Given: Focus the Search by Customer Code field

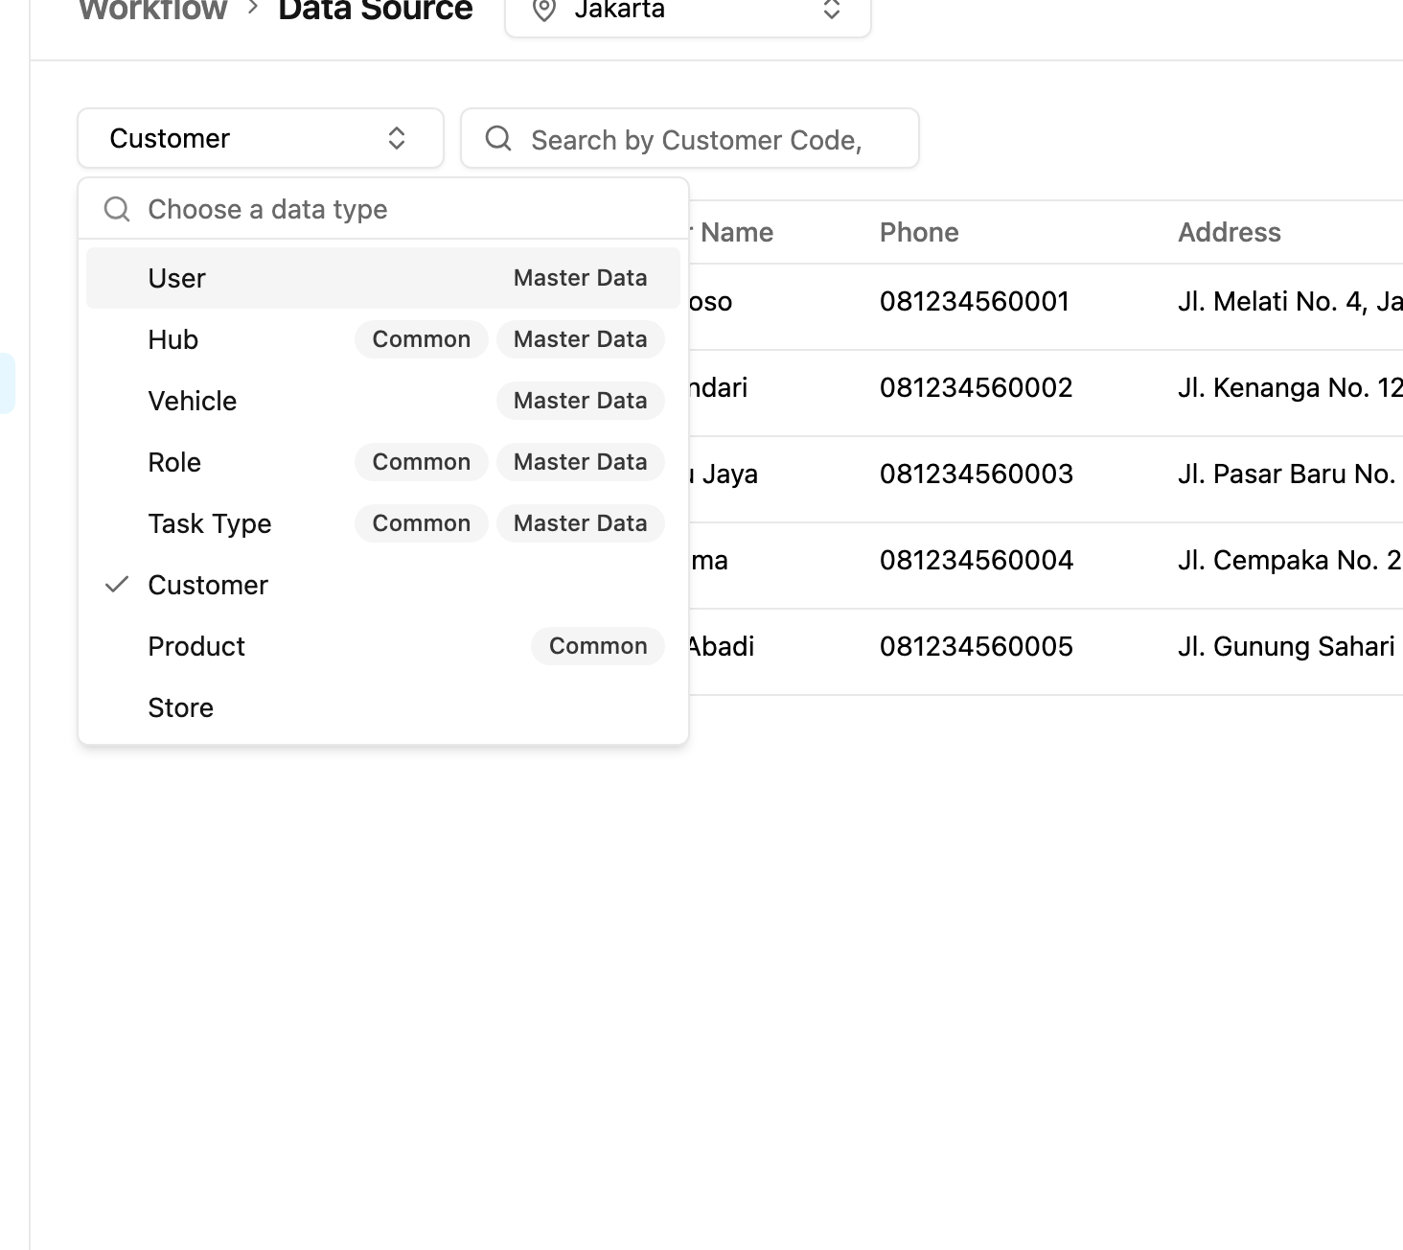Looking at the screenshot, I should (x=690, y=139).
